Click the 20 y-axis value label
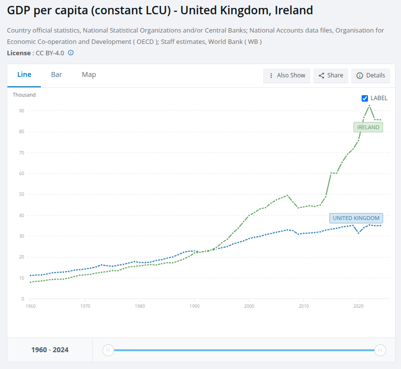401x369 pixels. tap(22, 257)
